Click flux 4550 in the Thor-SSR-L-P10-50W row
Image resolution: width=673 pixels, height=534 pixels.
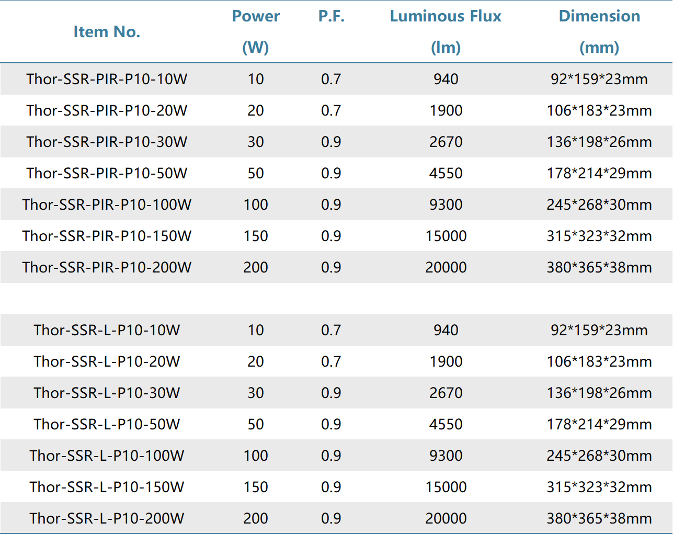[446, 424]
